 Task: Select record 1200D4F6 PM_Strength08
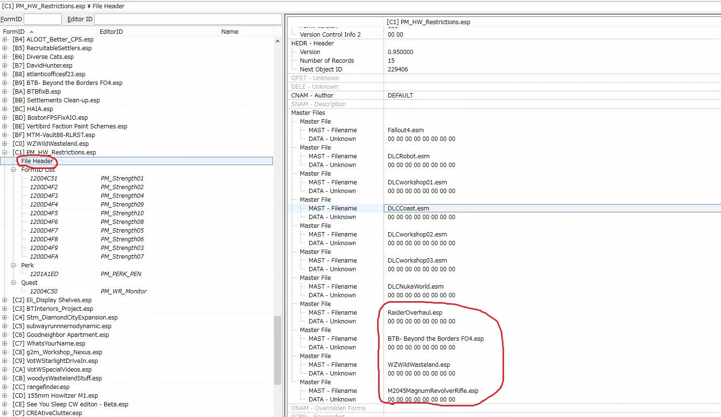pos(136,222)
